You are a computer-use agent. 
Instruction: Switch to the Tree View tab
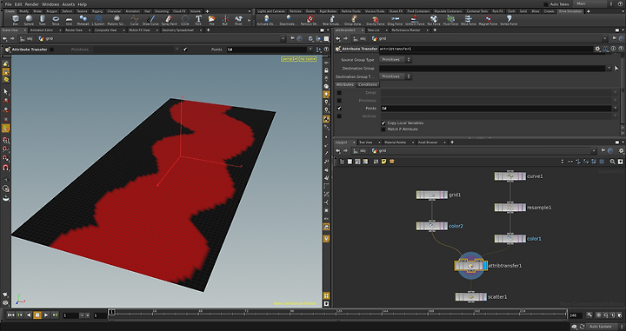(365, 142)
